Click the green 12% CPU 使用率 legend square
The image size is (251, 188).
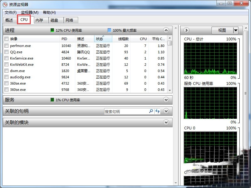52,30
